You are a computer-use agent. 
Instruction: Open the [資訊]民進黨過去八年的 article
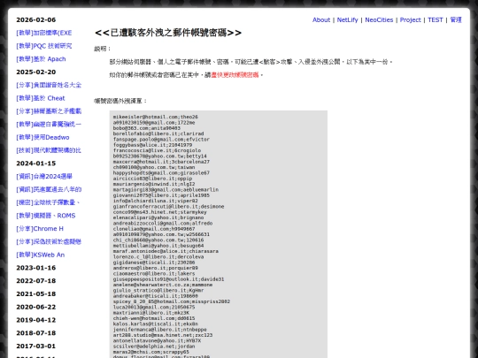pyautogui.click(x=49, y=190)
